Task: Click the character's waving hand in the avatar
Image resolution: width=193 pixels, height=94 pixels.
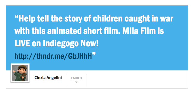Action: 14,71
